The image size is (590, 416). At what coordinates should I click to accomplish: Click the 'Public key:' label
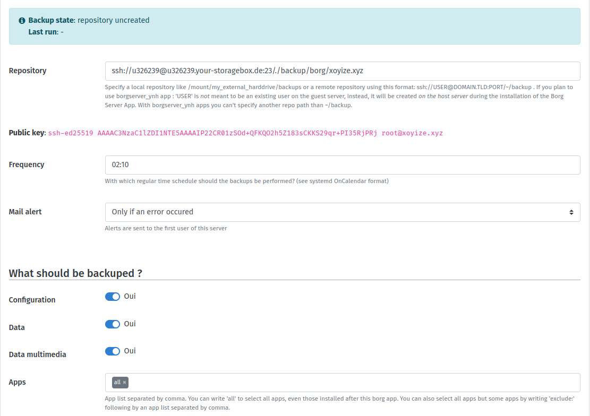[27, 133]
